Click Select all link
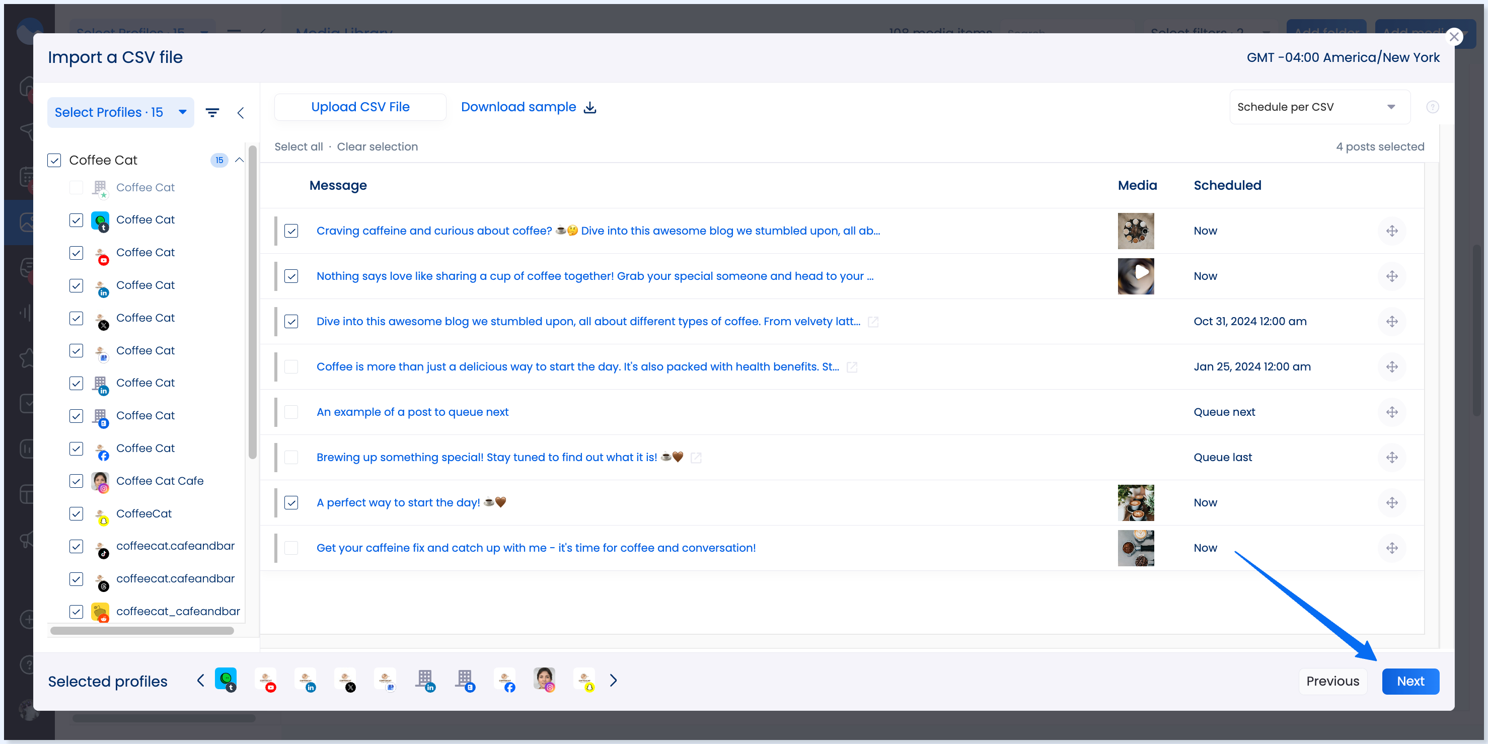This screenshot has width=1488, height=744. pos(299,146)
